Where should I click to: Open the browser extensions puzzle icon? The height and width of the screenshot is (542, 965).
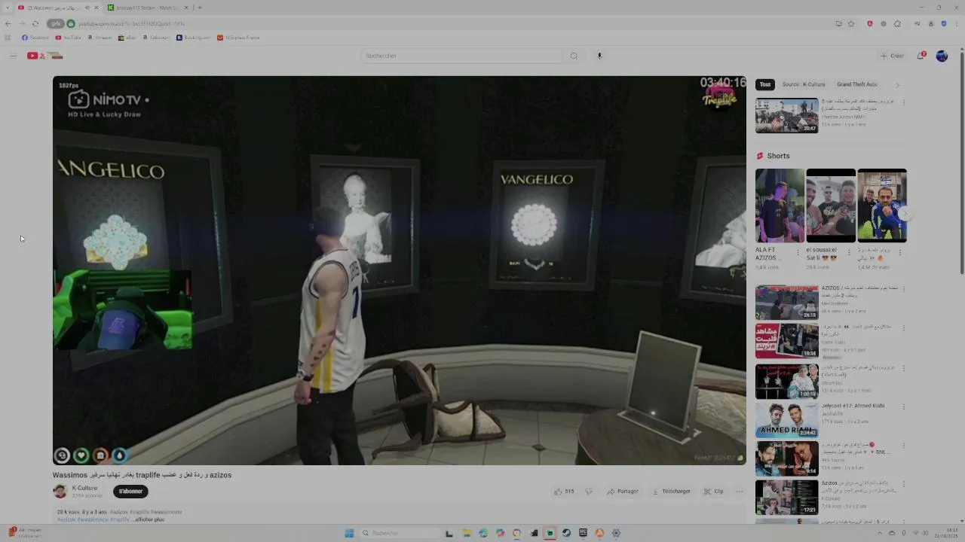[897, 23]
